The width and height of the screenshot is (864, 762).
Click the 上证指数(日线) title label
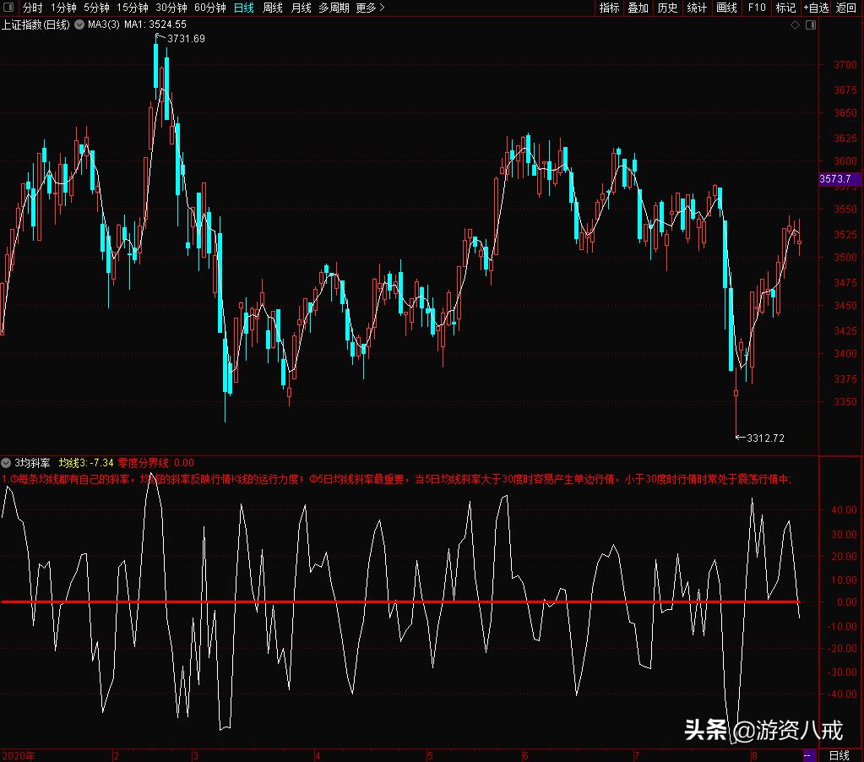(35, 24)
